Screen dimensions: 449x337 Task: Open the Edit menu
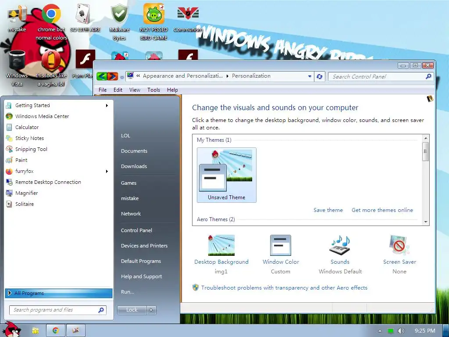(118, 90)
